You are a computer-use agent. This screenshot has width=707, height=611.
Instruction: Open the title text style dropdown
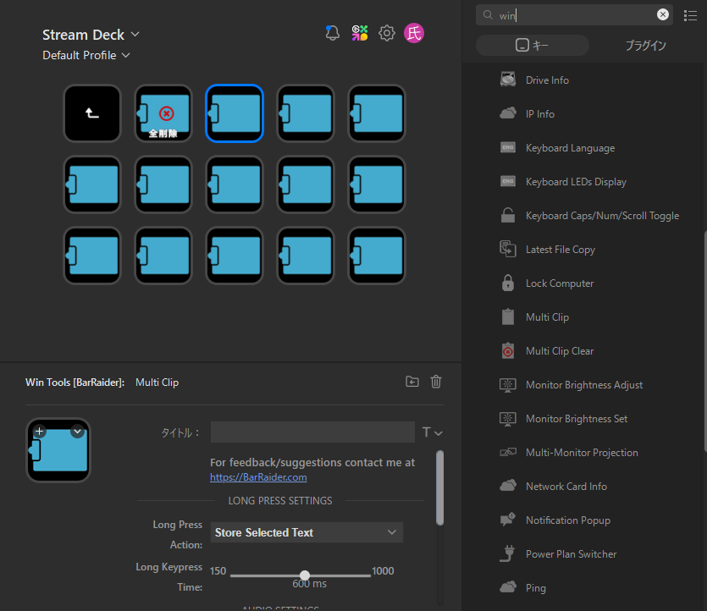[432, 432]
